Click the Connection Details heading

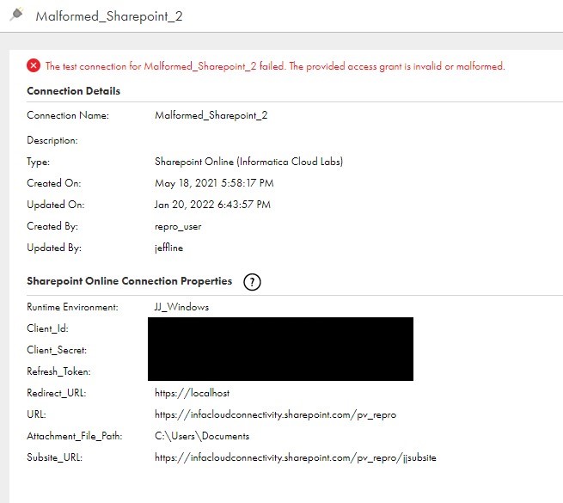click(74, 91)
